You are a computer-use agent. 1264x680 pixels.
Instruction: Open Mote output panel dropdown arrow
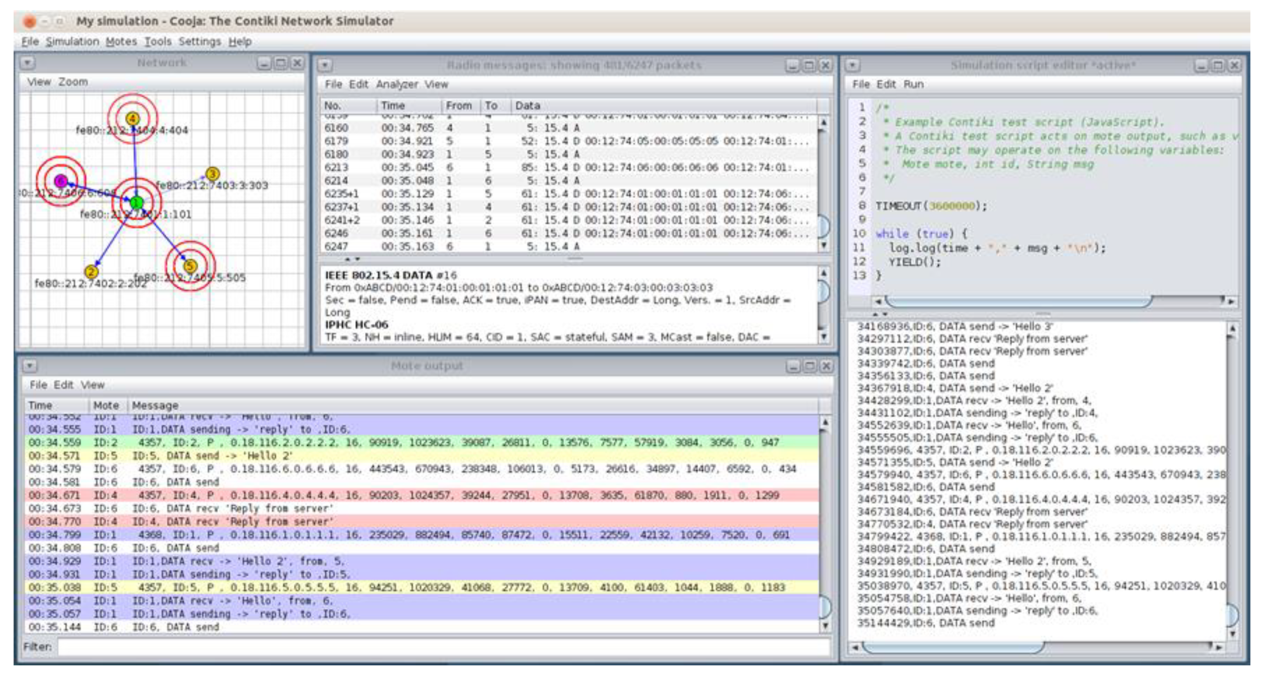pyautogui.click(x=29, y=366)
